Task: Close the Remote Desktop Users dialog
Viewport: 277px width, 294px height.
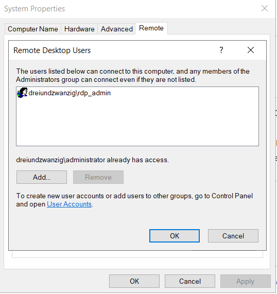Action: [251, 50]
